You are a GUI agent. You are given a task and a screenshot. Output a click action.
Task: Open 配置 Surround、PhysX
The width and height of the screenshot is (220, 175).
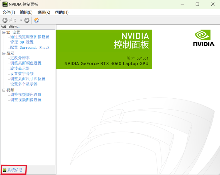pyautogui.click(x=30, y=47)
